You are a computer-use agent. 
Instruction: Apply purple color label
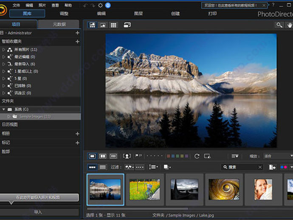[x=186, y=156]
